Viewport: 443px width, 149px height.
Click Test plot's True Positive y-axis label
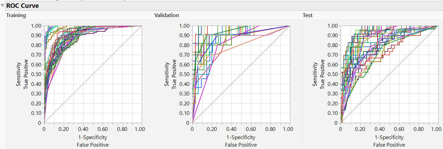coord(322,74)
